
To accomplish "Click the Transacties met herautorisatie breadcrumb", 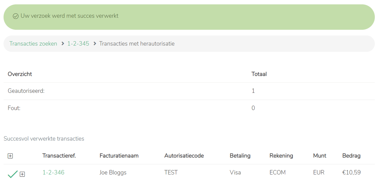I will [137, 44].
